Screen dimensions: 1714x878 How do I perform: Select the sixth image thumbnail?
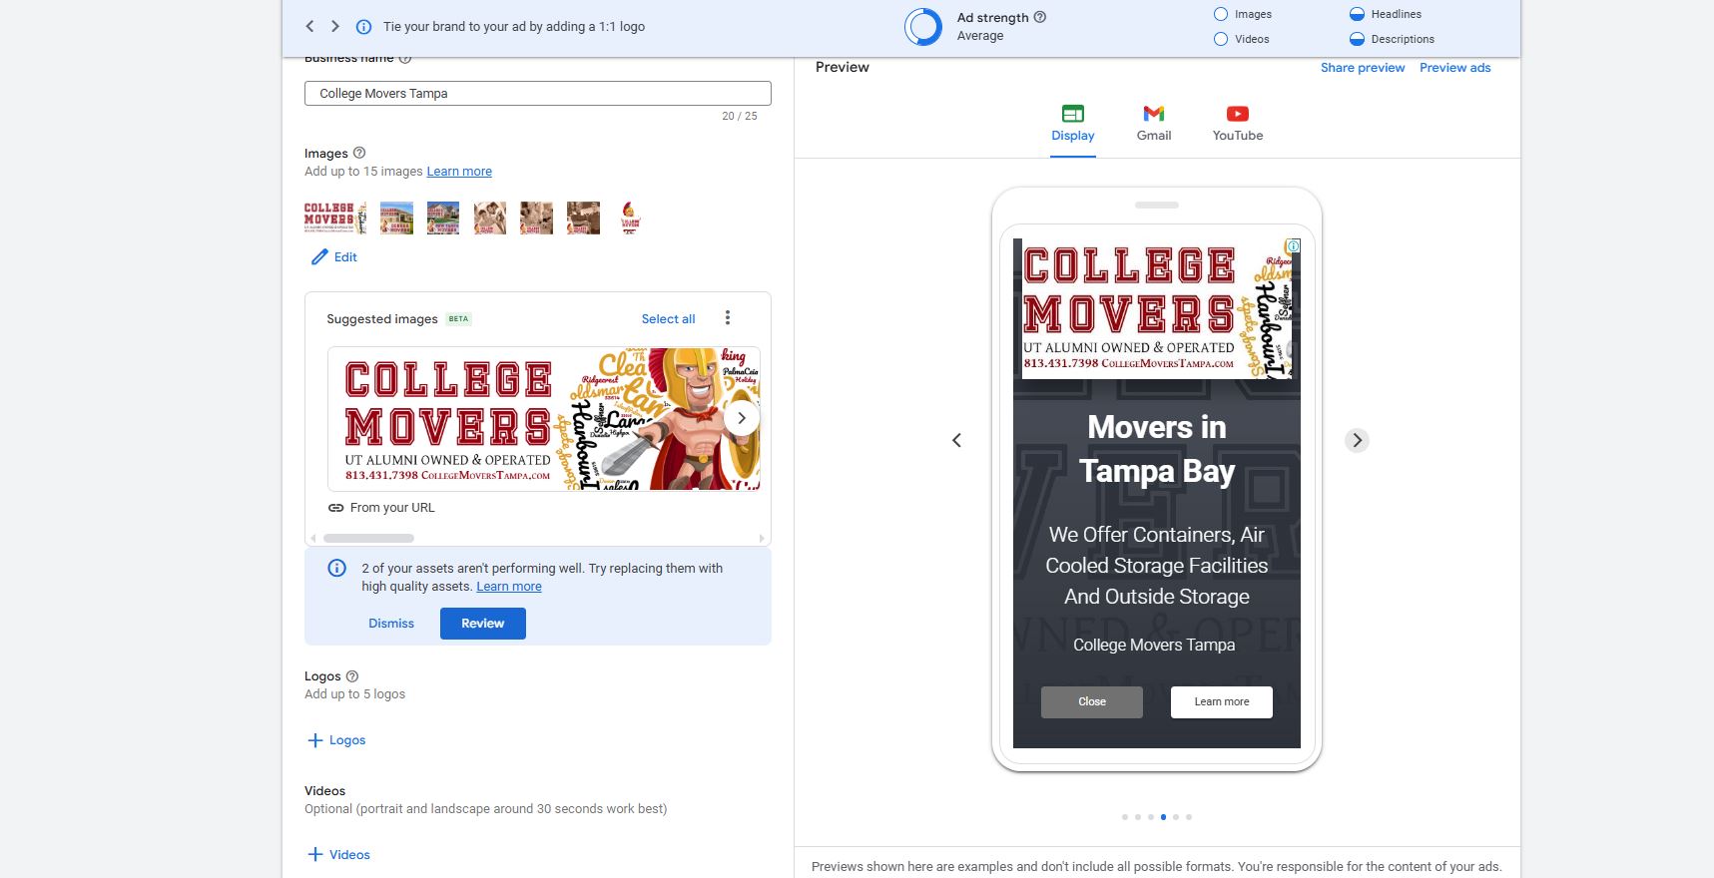pyautogui.click(x=584, y=218)
